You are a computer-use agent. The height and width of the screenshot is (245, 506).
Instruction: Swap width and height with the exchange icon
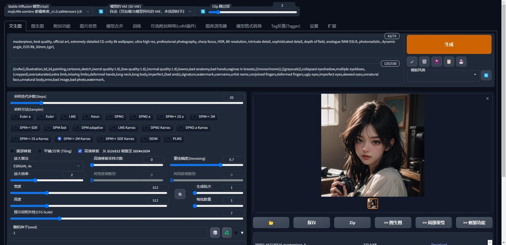[x=180, y=194]
